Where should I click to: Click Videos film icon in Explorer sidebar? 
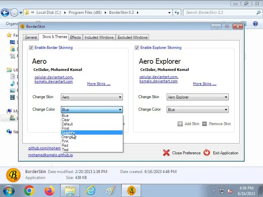click(x=12, y=97)
